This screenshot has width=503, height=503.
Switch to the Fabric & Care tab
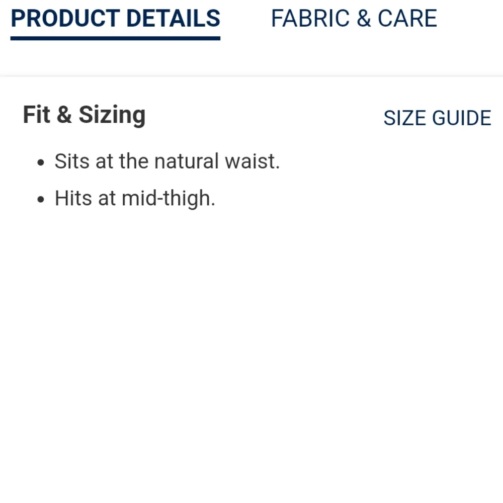click(x=354, y=19)
